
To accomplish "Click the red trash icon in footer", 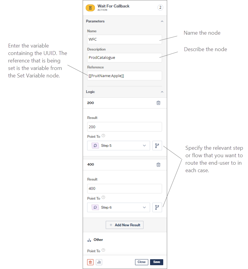I will [90, 262].
